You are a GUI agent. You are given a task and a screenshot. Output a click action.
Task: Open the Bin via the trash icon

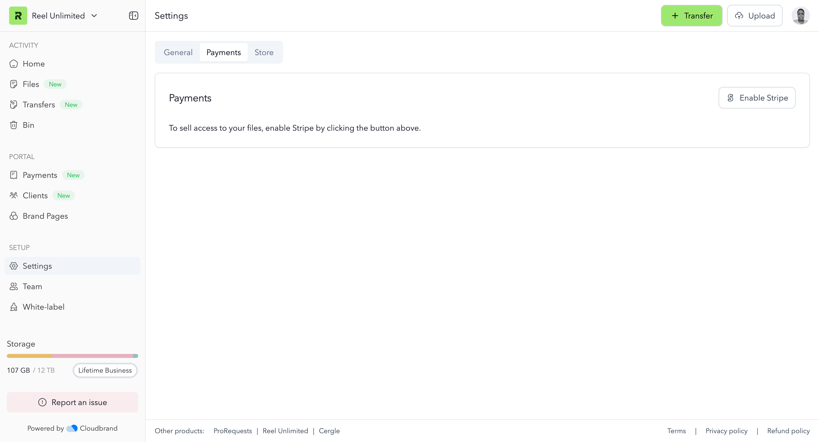14,125
